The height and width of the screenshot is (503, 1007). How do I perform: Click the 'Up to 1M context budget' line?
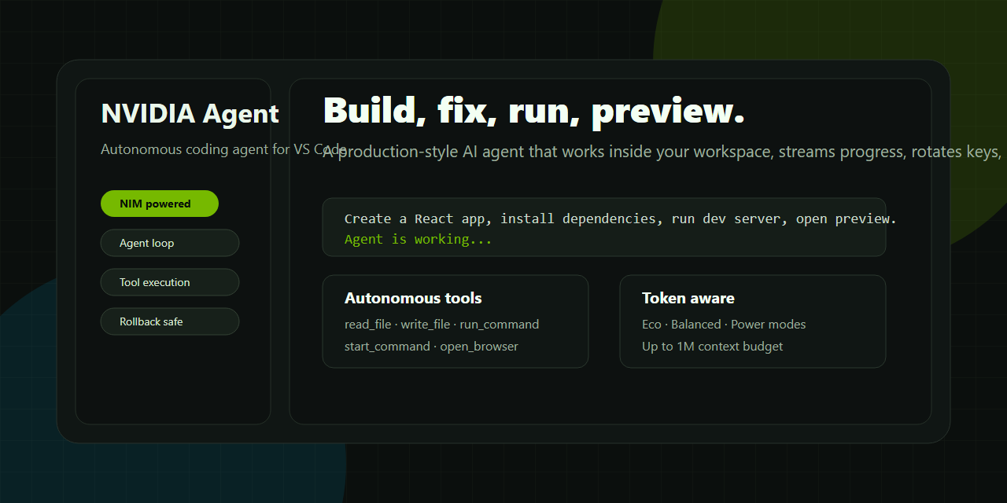713,347
